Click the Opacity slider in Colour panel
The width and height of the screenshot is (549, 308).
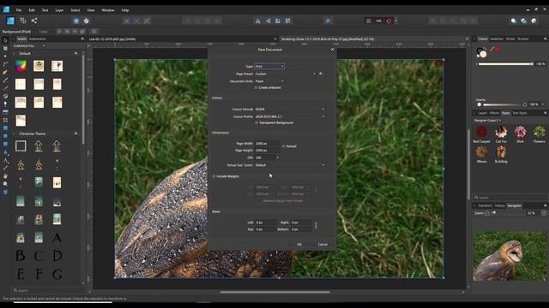point(502,104)
